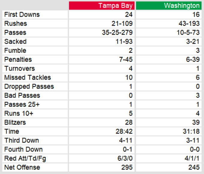The image size is (204, 174).
Task: Click the green Washington column header
Action: tap(169, 6)
